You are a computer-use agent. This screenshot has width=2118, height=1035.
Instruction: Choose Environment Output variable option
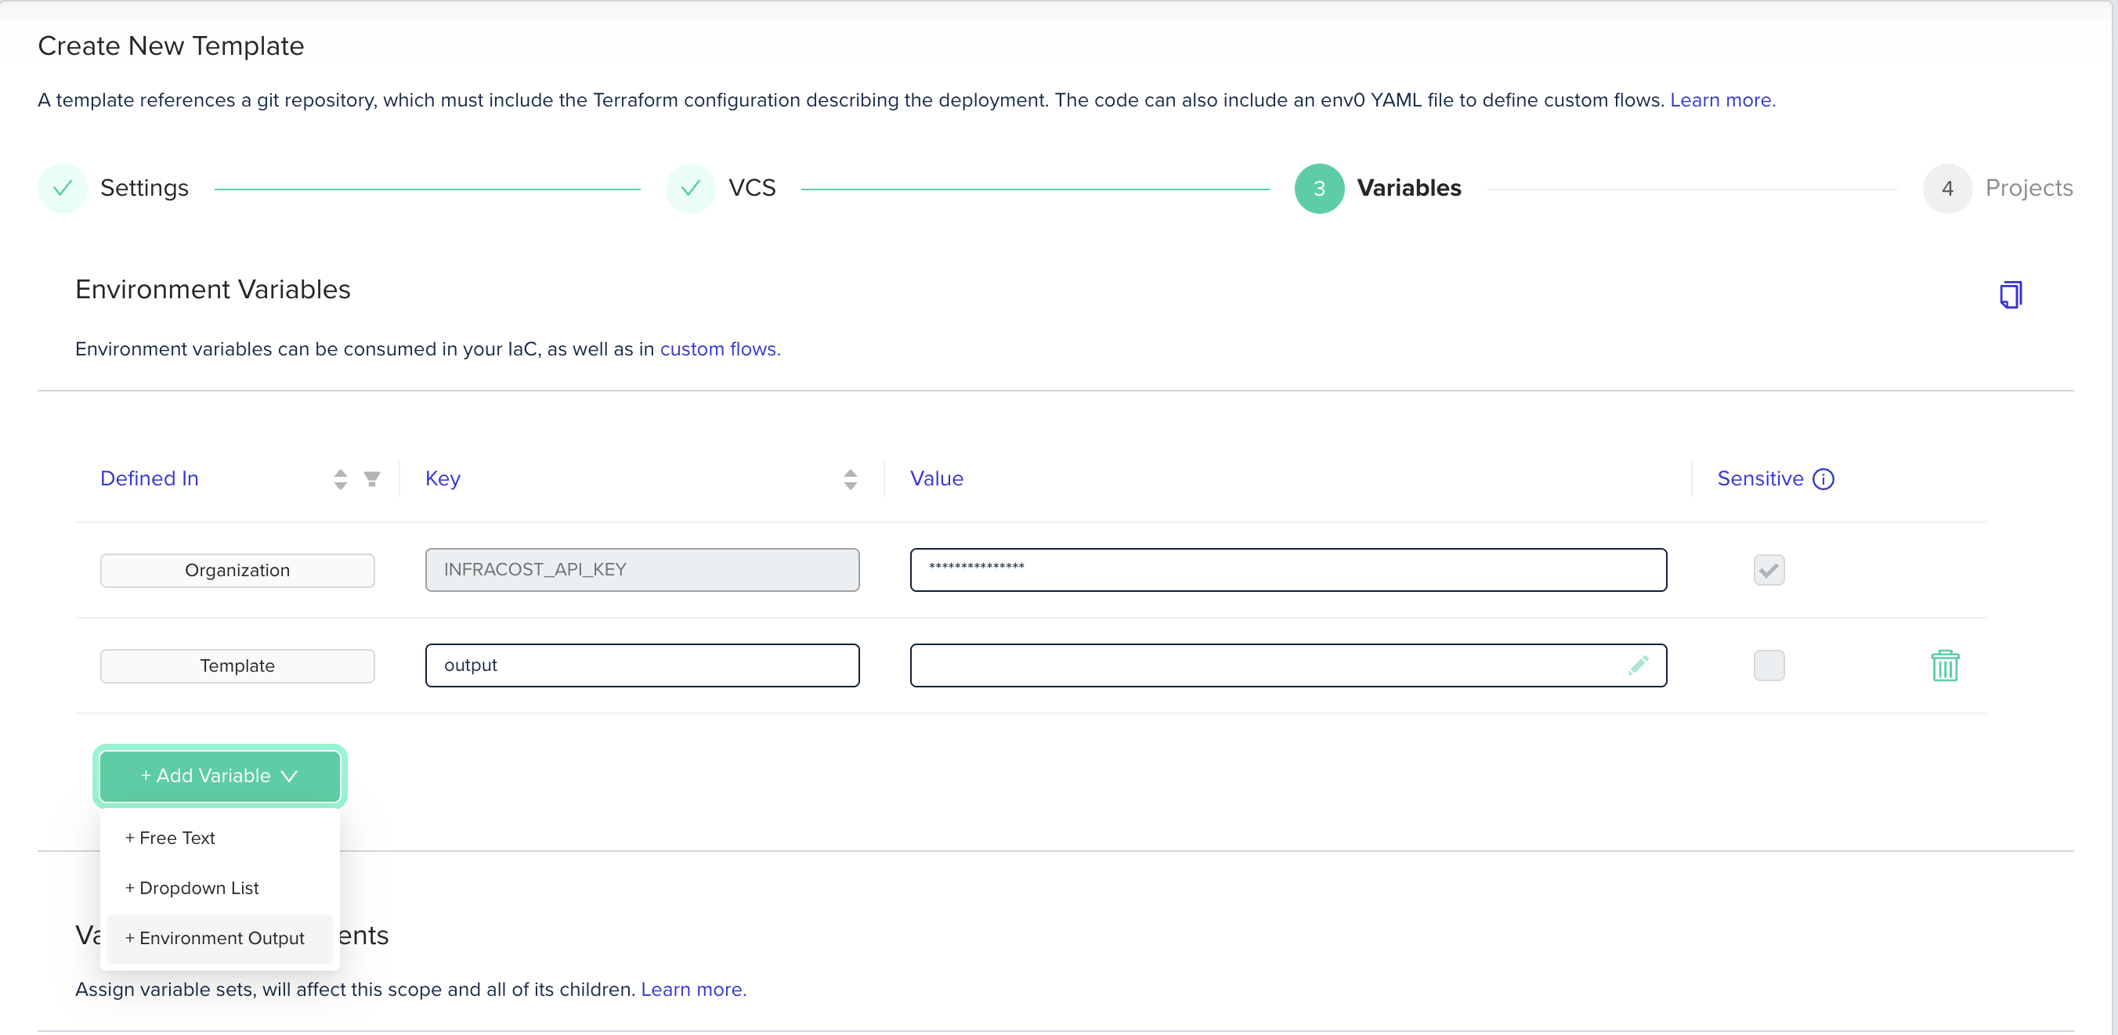click(x=215, y=938)
